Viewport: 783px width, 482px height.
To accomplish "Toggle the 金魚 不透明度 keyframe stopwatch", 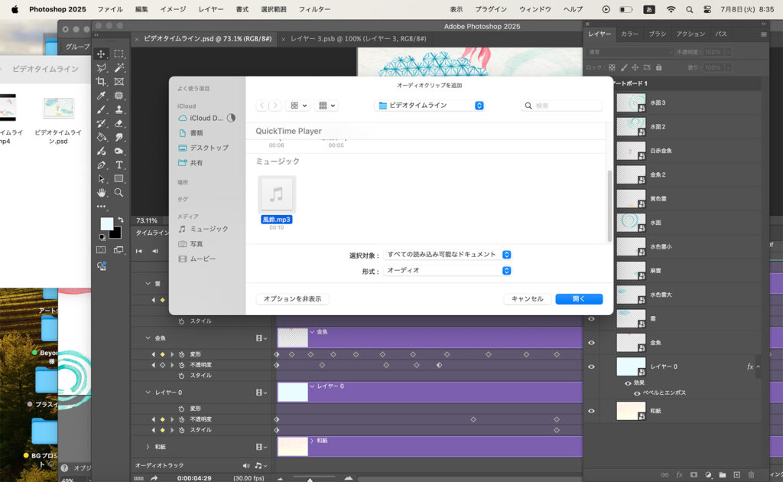I will pyautogui.click(x=181, y=365).
